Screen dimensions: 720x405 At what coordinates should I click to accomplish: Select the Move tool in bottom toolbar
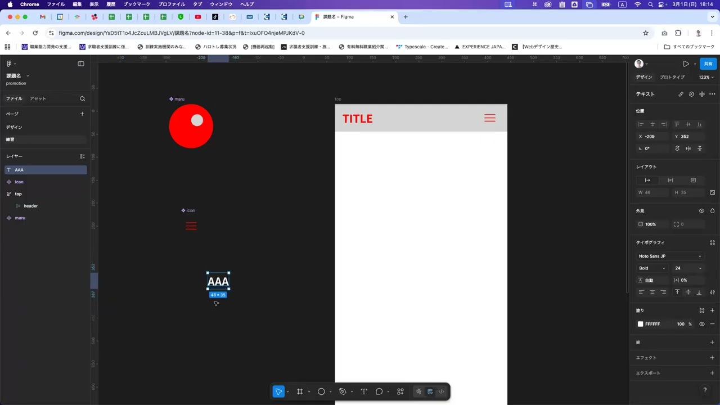(278, 391)
